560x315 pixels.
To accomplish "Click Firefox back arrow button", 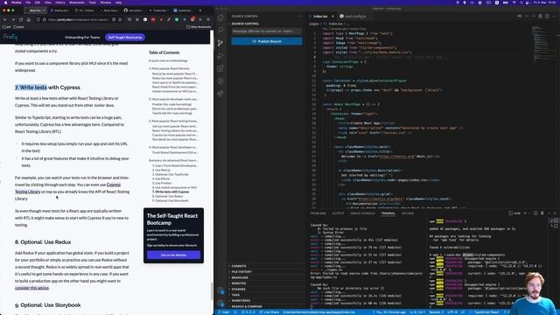I will pos(5,19).
